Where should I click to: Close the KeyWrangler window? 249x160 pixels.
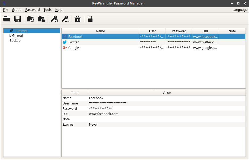click(245, 3)
